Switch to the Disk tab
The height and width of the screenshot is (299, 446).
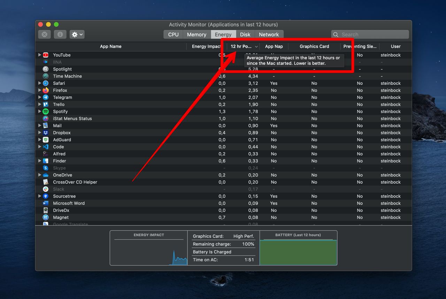click(x=245, y=34)
